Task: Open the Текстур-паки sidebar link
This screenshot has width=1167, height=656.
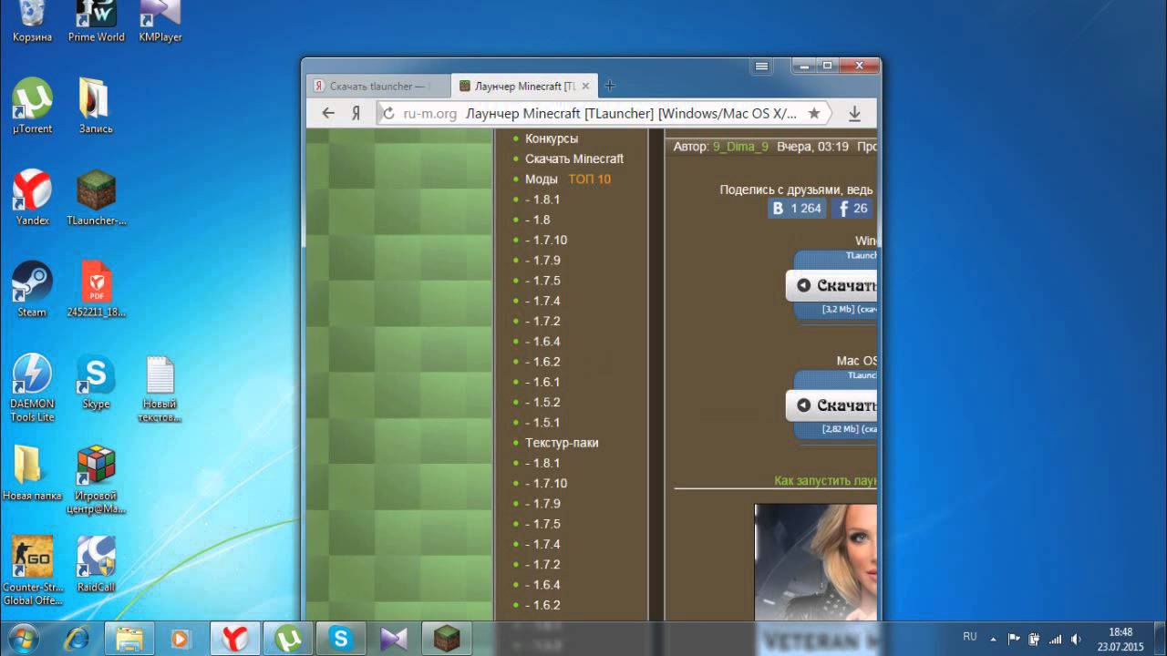Action: (562, 443)
